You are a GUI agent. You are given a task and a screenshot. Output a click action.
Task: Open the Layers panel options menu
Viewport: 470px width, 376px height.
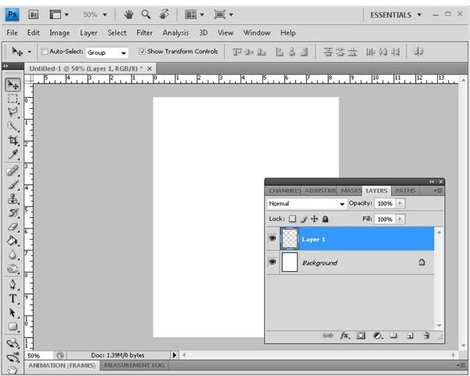click(438, 190)
